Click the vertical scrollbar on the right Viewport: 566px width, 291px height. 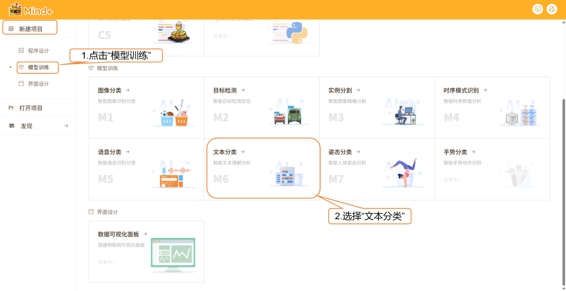[563, 190]
